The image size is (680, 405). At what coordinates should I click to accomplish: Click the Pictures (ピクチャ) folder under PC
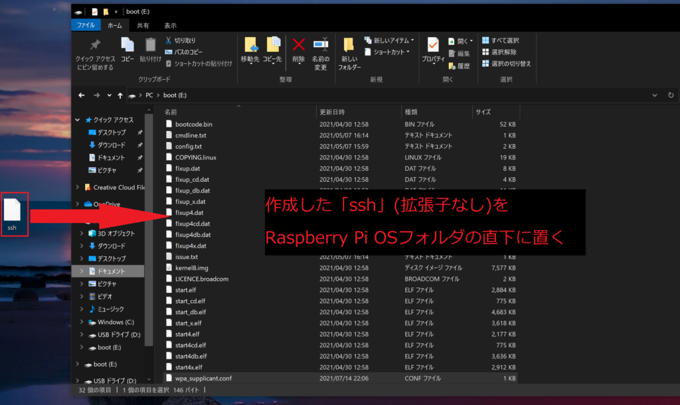tap(102, 284)
